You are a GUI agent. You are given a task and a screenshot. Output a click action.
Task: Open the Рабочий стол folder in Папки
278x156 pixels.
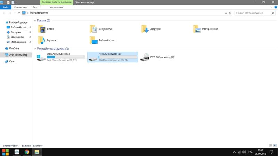[102, 40]
